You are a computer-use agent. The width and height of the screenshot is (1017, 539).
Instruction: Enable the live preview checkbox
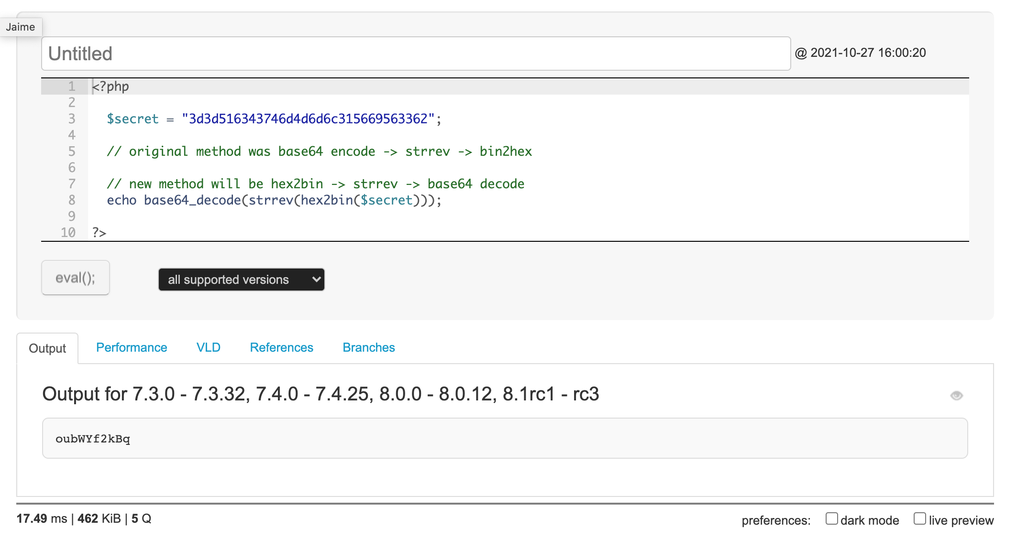(919, 518)
